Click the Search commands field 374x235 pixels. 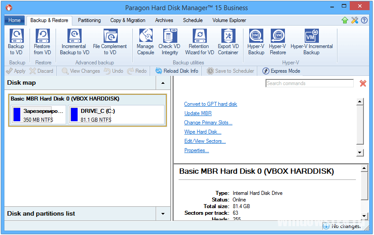(x=309, y=83)
